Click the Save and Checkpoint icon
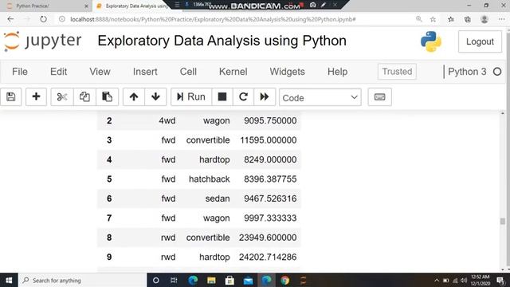Screen dimensions: 510x287 (x=10, y=96)
